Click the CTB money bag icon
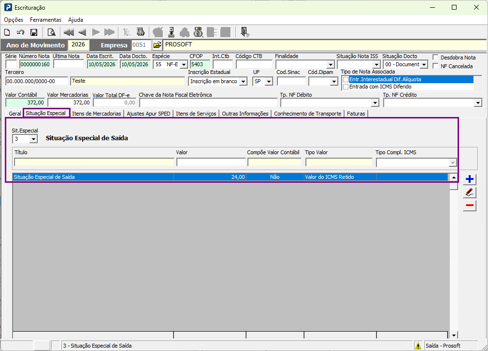This screenshot has height=351, width=488. point(198,32)
